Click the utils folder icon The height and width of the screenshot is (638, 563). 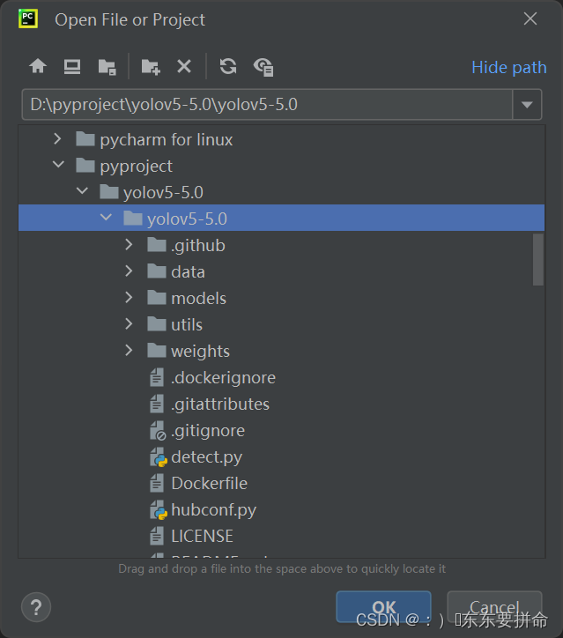[x=157, y=324]
